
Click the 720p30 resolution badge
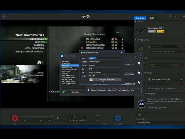click(x=152, y=32)
